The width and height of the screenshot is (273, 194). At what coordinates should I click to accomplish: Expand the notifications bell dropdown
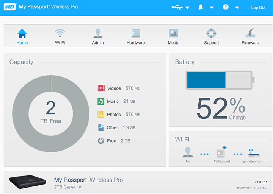point(206,8)
